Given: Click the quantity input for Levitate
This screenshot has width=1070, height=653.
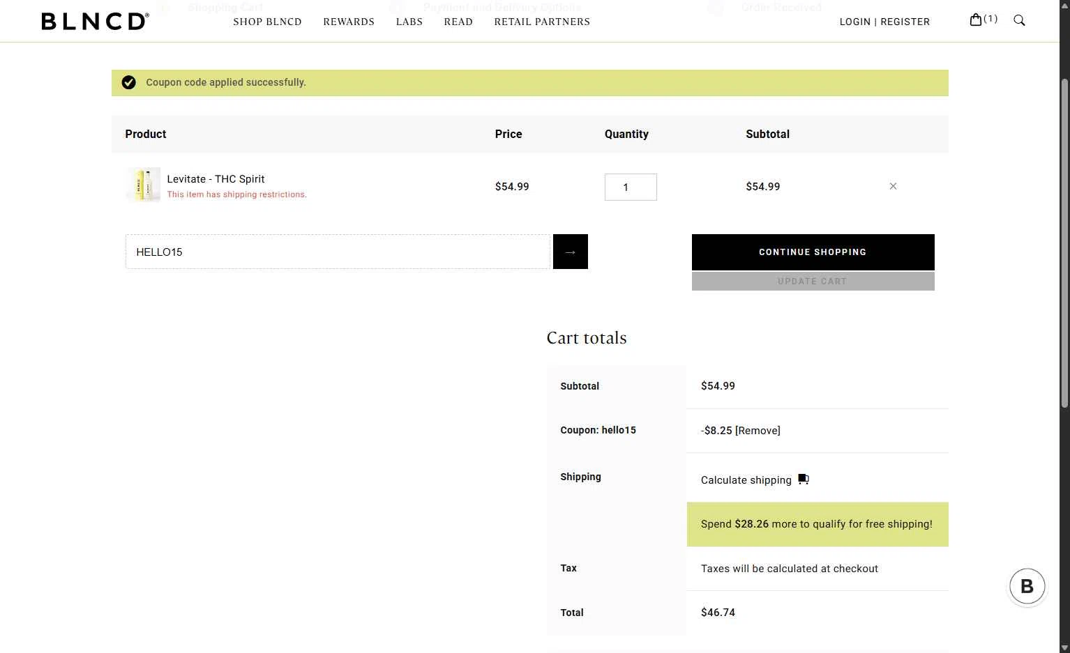Looking at the screenshot, I should click(631, 187).
